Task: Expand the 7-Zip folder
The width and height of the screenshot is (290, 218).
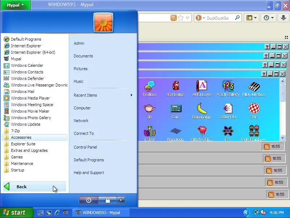Action: pos(35,131)
